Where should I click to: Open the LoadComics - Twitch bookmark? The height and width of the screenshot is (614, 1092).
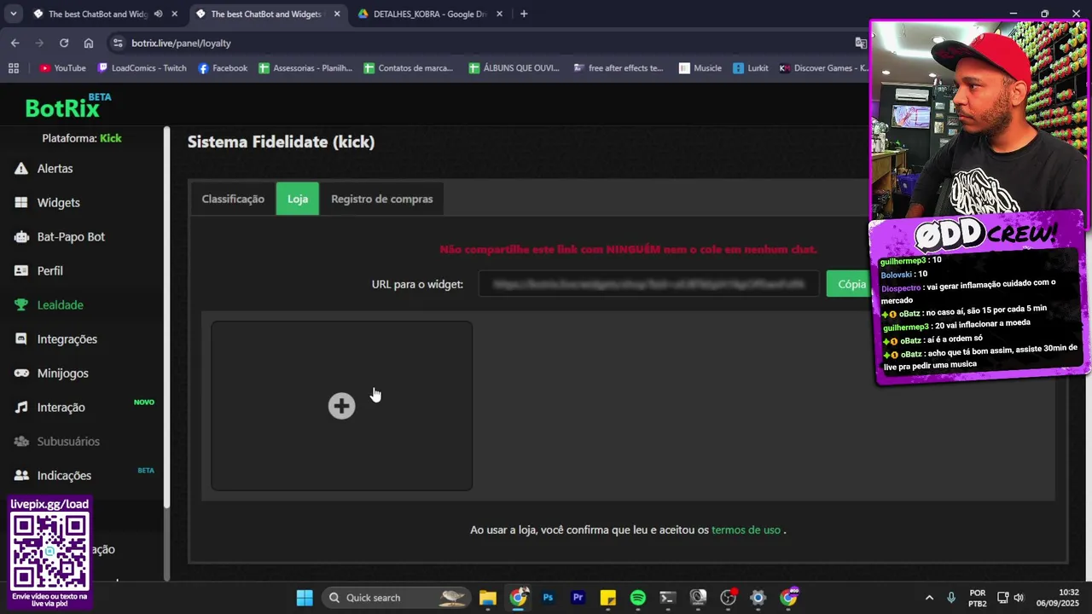pyautogui.click(x=142, y=68)
